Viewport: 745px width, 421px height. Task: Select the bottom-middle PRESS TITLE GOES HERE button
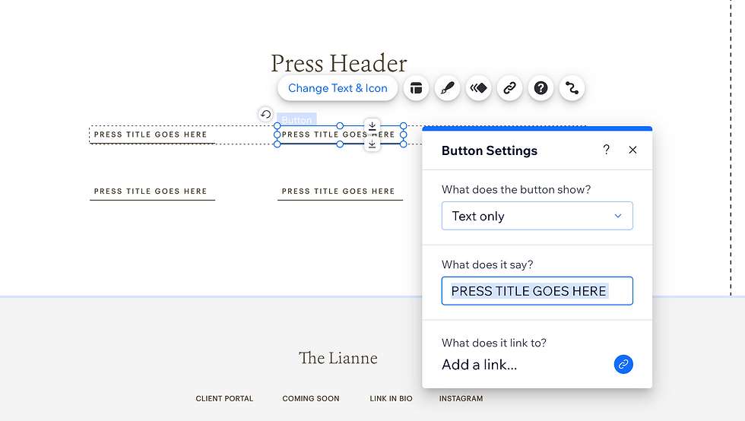(x=340, y=192)
